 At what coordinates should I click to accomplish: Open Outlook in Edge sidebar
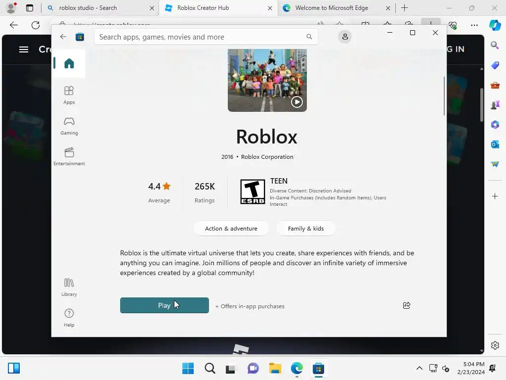(x=495, y=144)
